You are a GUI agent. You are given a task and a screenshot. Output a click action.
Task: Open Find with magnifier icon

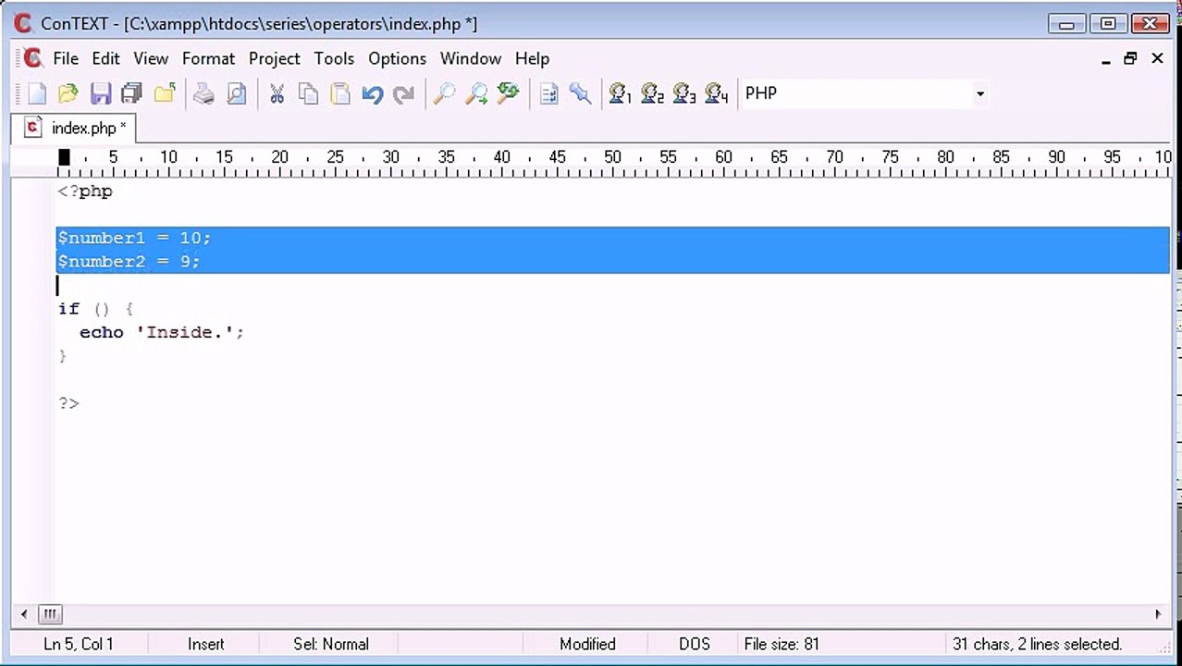click(x=445, y=93)
